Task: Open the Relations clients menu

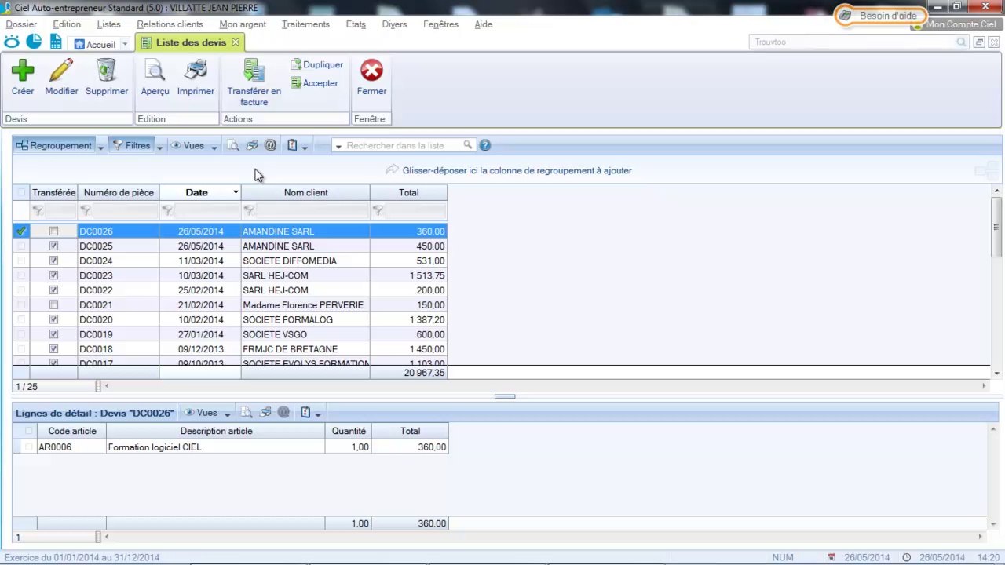Action: point(170,24)
